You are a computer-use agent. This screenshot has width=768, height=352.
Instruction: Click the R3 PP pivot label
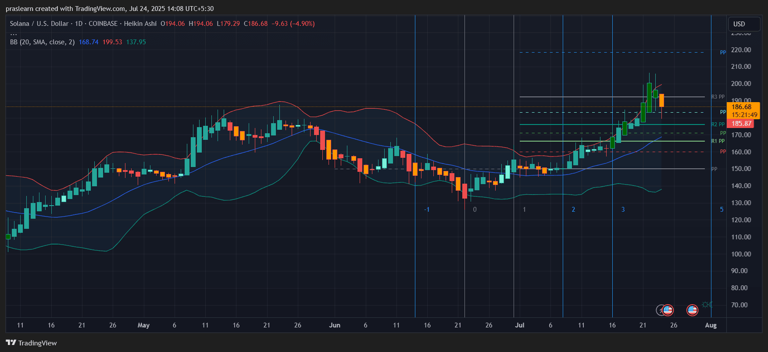coord(718,97)
